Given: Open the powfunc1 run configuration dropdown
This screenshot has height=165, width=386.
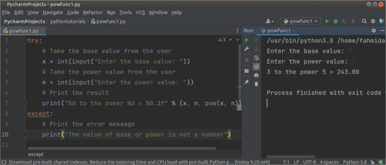Looking at the screenshot, I should click(x=301, y=21).
